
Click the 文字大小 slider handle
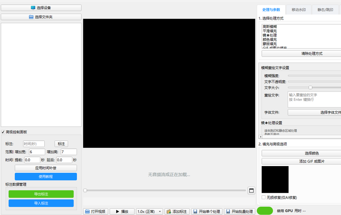(x=311, y=88)
